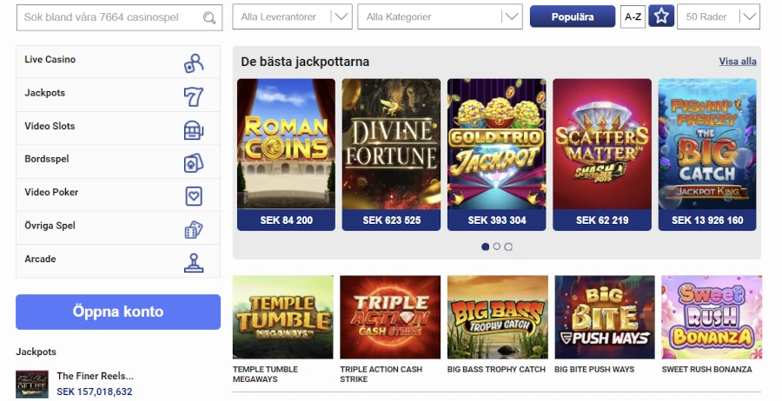
Task: Toggle the favorites star button
Action: coord(661,16)
